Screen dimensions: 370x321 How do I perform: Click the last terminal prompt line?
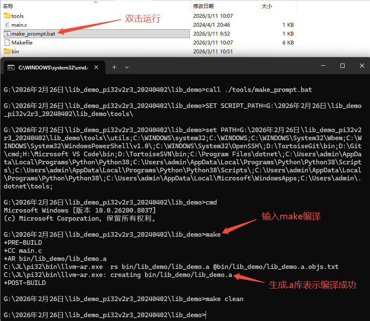click(x=104, y=315)
